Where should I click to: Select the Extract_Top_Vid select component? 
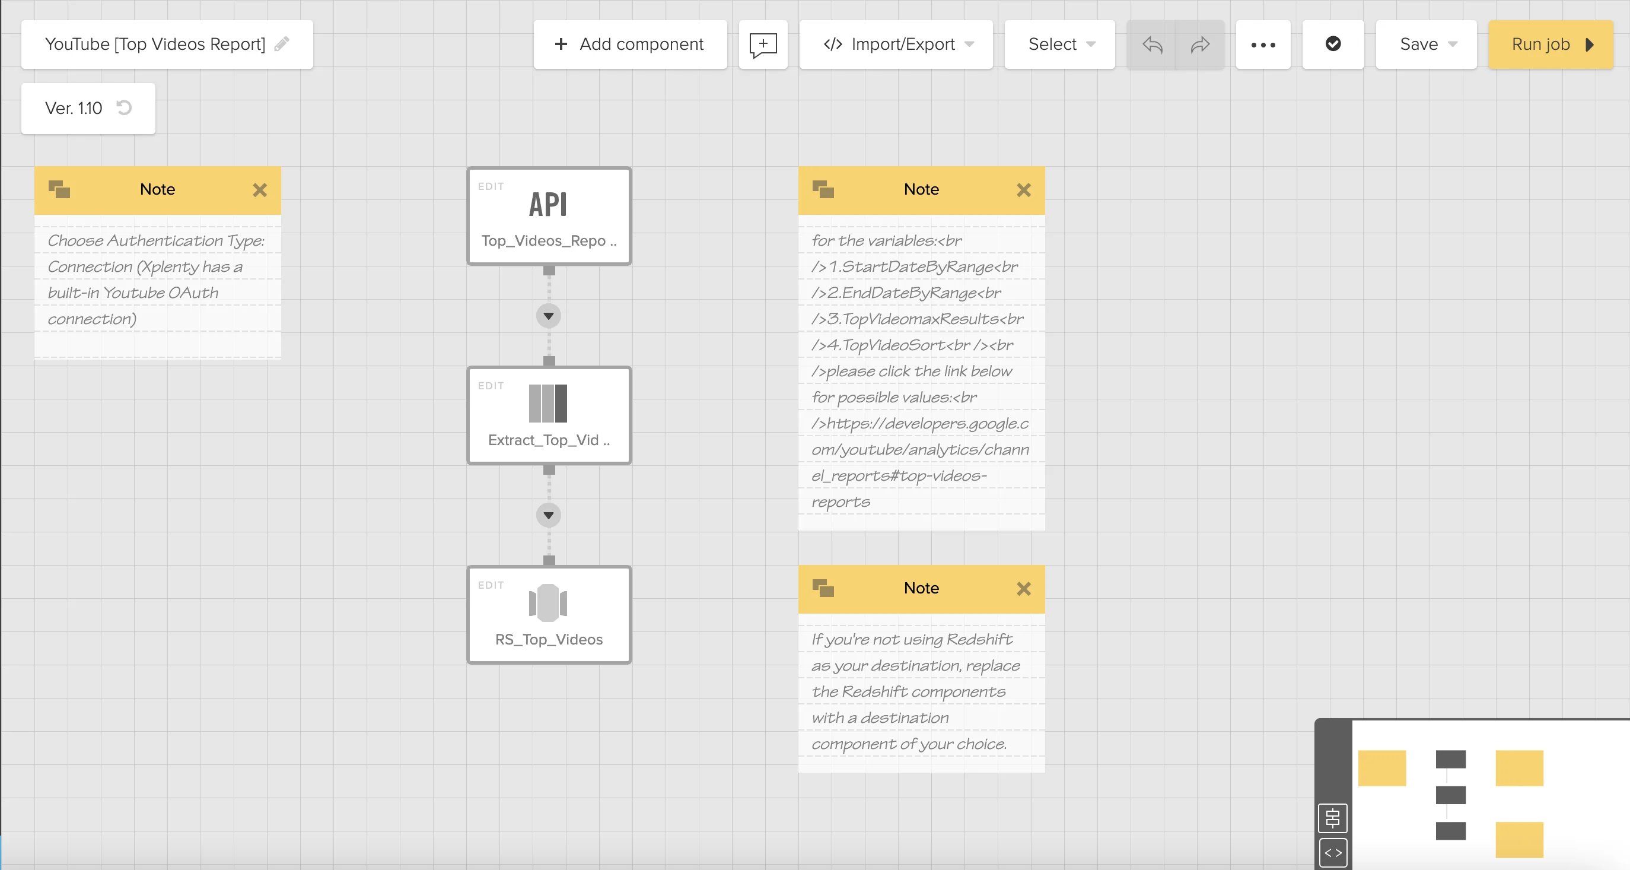pyautogui.click(x=549, y=415)
